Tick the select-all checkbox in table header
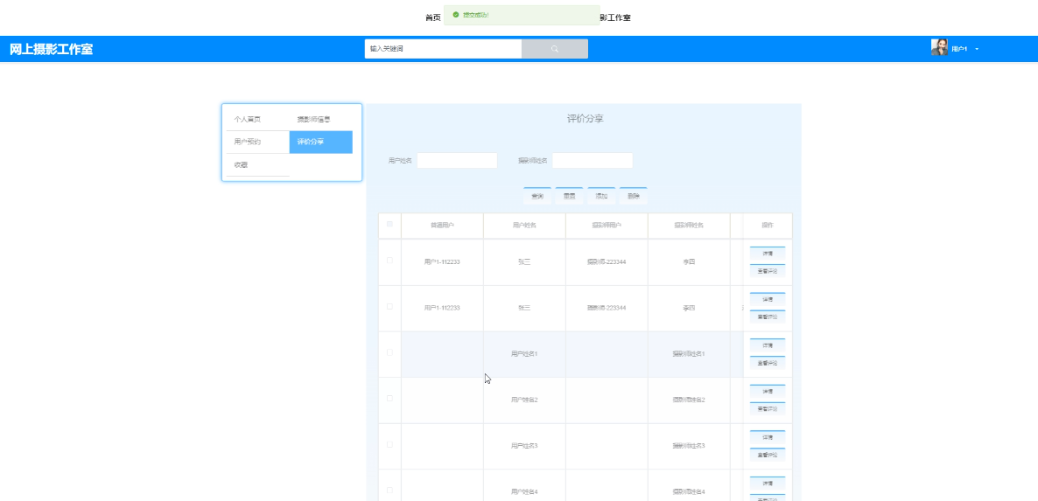1038x501 pixels. [389, 224]
